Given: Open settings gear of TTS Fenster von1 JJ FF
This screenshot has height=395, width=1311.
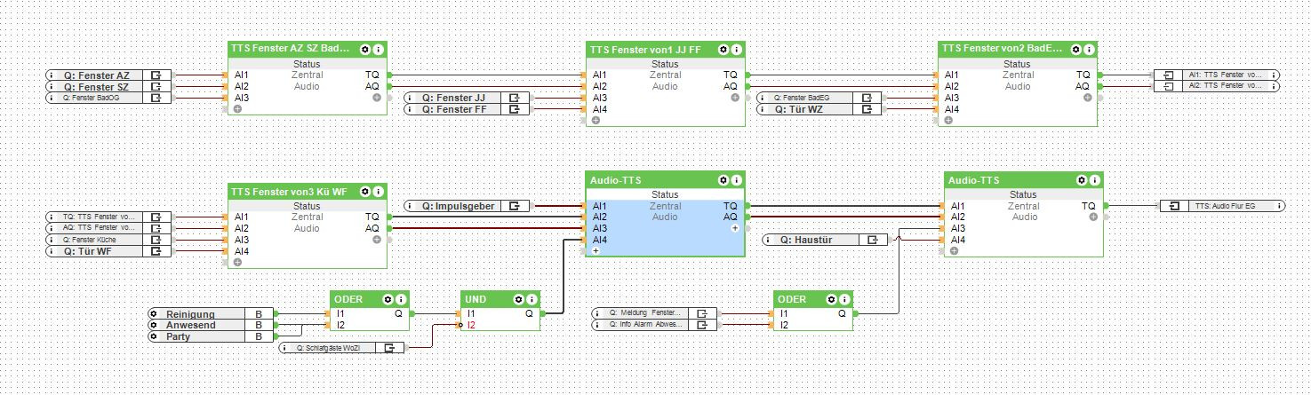Looking at the screenshot, I should (x=723, y=50).
